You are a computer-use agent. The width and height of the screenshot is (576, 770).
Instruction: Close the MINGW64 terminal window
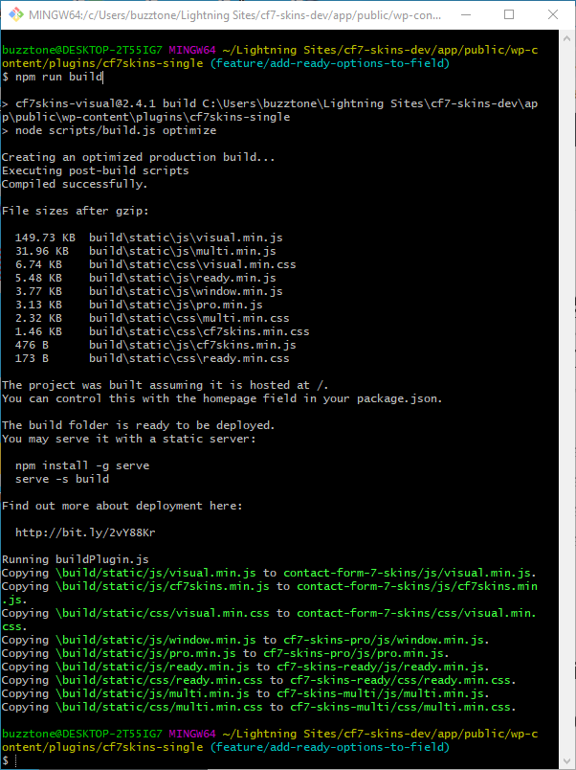pos(552,14)
